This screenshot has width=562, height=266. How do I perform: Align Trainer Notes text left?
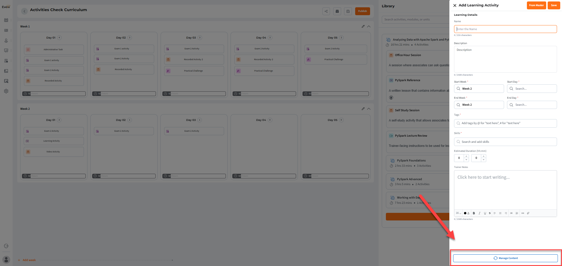495,213
